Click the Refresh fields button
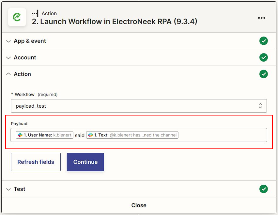 pyautogui.click(x=36, y=162)
